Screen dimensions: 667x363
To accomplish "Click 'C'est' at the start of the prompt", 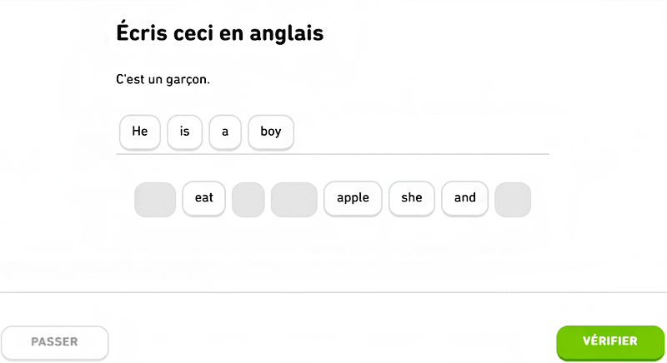I will click(x=130, y=81).
